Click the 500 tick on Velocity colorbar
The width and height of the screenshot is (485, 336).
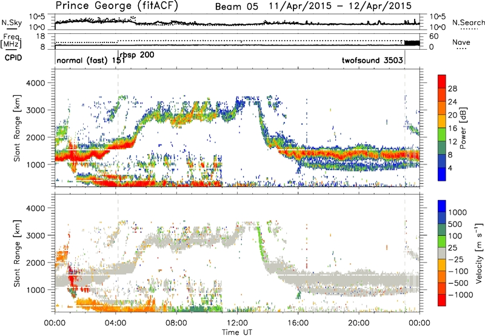click(457, 224)
